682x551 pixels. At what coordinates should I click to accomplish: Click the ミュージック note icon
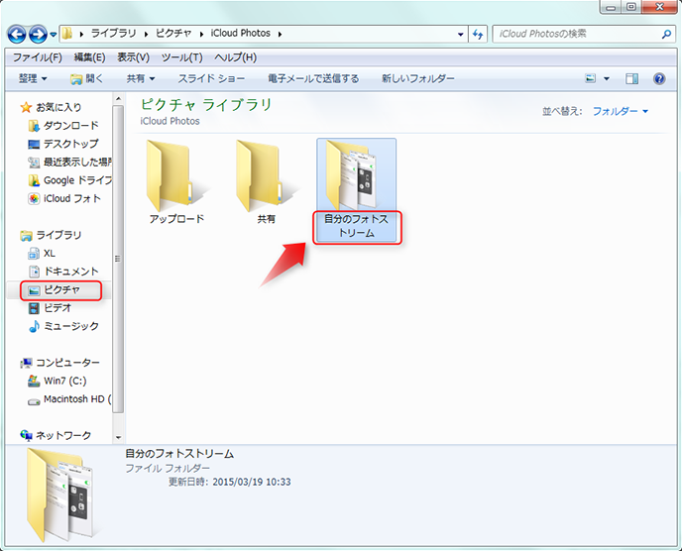tap(34, 326)
